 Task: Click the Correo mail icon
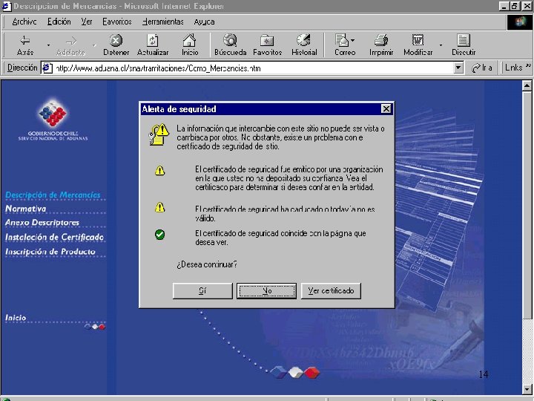[x=342, y=40]
